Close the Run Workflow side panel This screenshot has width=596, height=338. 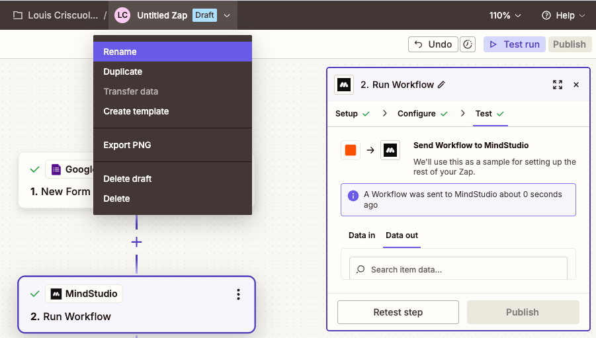[x=576, y=85]
